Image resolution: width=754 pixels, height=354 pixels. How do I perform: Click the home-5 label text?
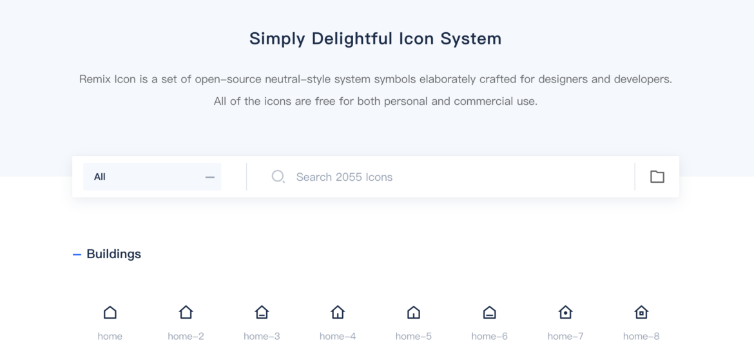pyautogui.click(x=414, y=336)
